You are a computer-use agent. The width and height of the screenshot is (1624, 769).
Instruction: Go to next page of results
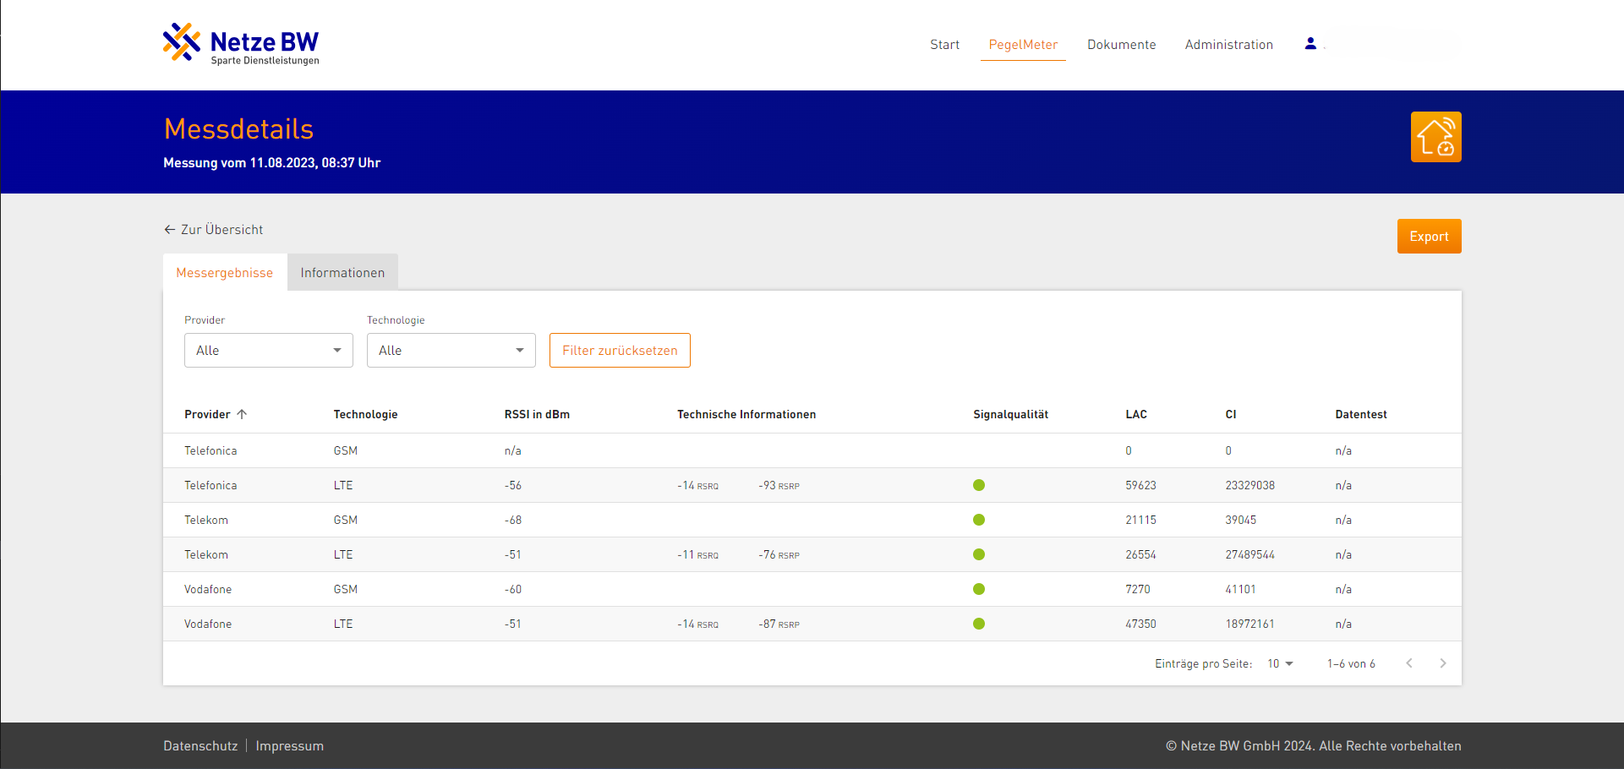click(1443, 663)
